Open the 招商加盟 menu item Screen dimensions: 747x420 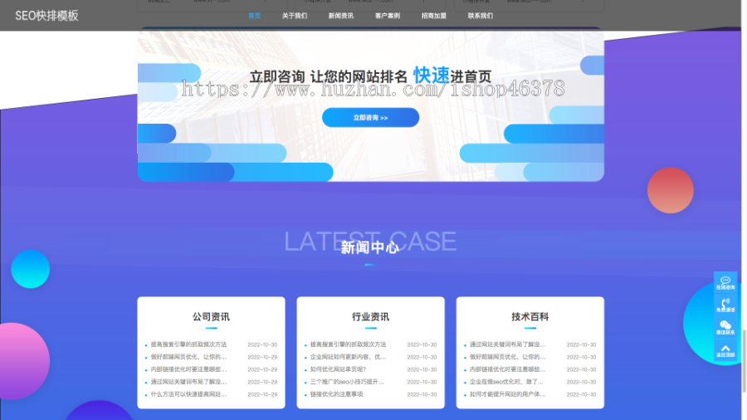pyautogui.click(x=433, y=16)
